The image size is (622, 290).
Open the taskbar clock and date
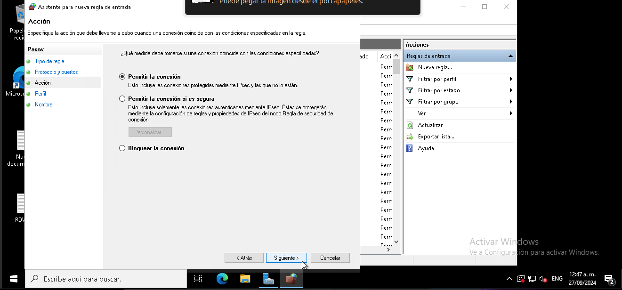tap(582, 279)
